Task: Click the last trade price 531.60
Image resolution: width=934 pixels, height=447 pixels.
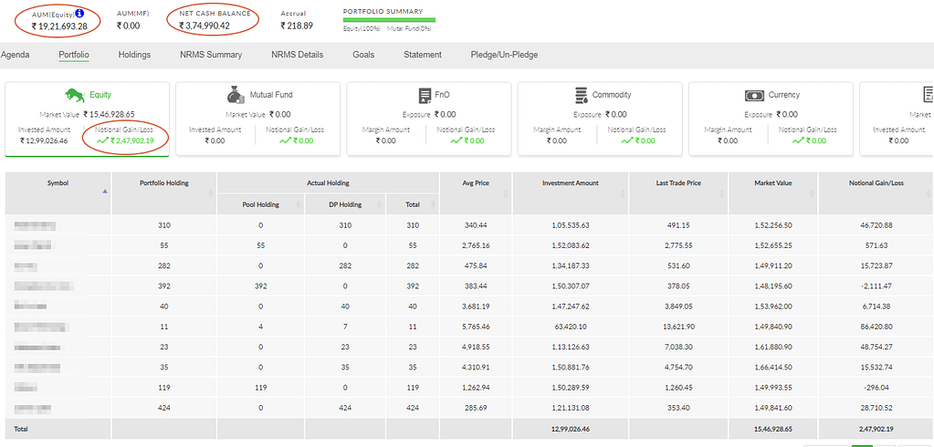Action: pyautogui.click(x=677, y=266)
